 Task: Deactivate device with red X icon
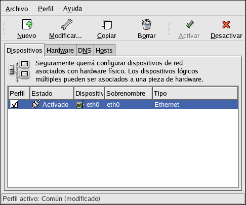click(x=226, y=25)
